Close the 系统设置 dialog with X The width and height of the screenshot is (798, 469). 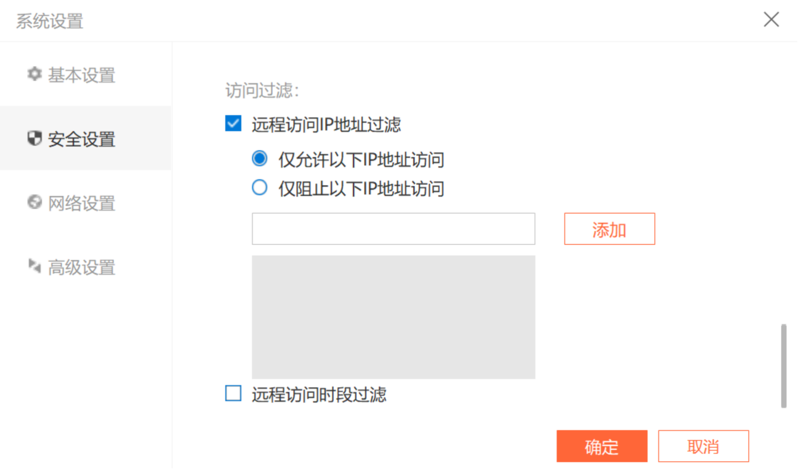tap(771, 19)
